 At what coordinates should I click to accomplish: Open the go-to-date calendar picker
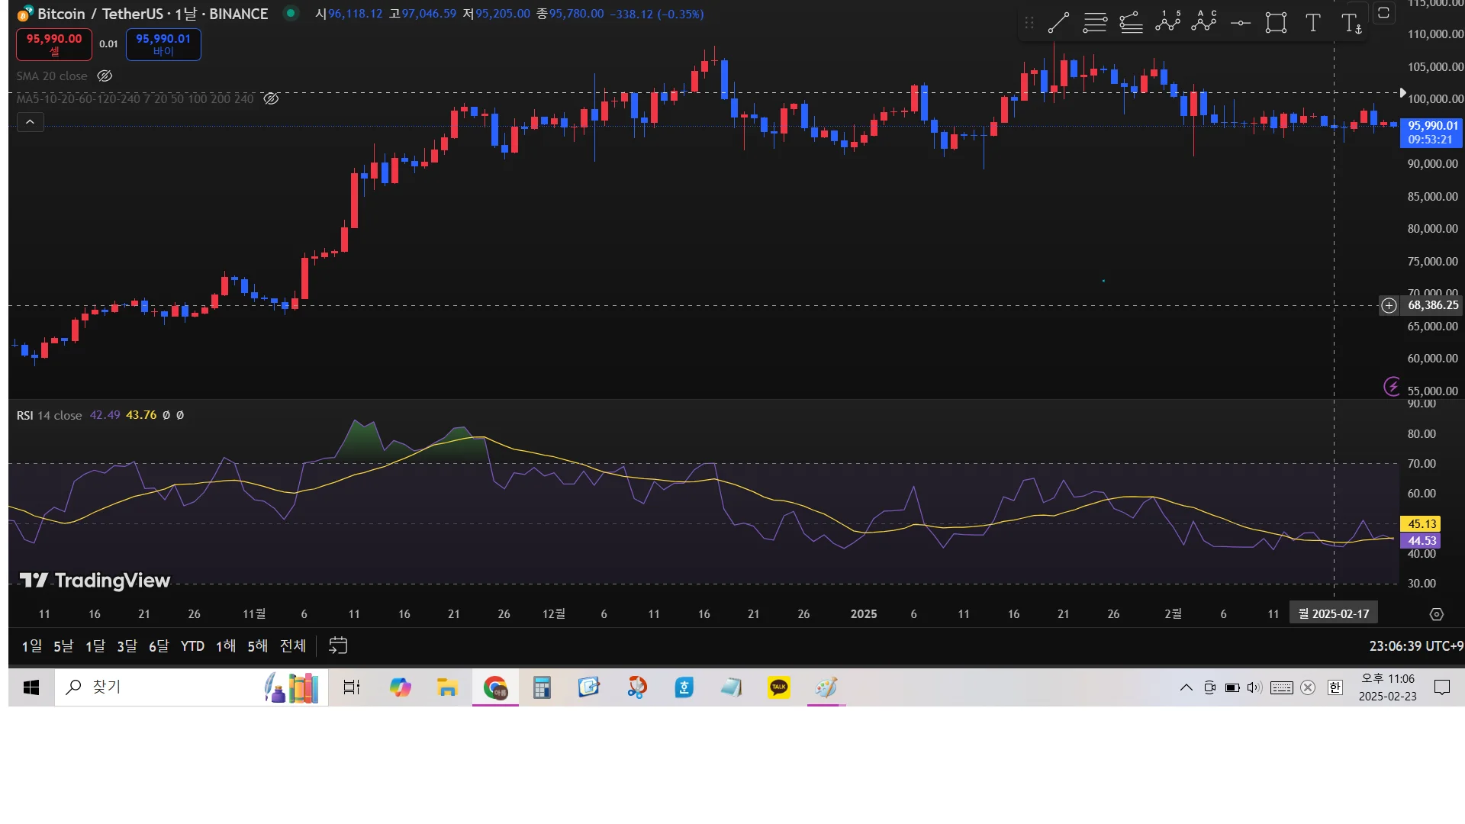338,646
